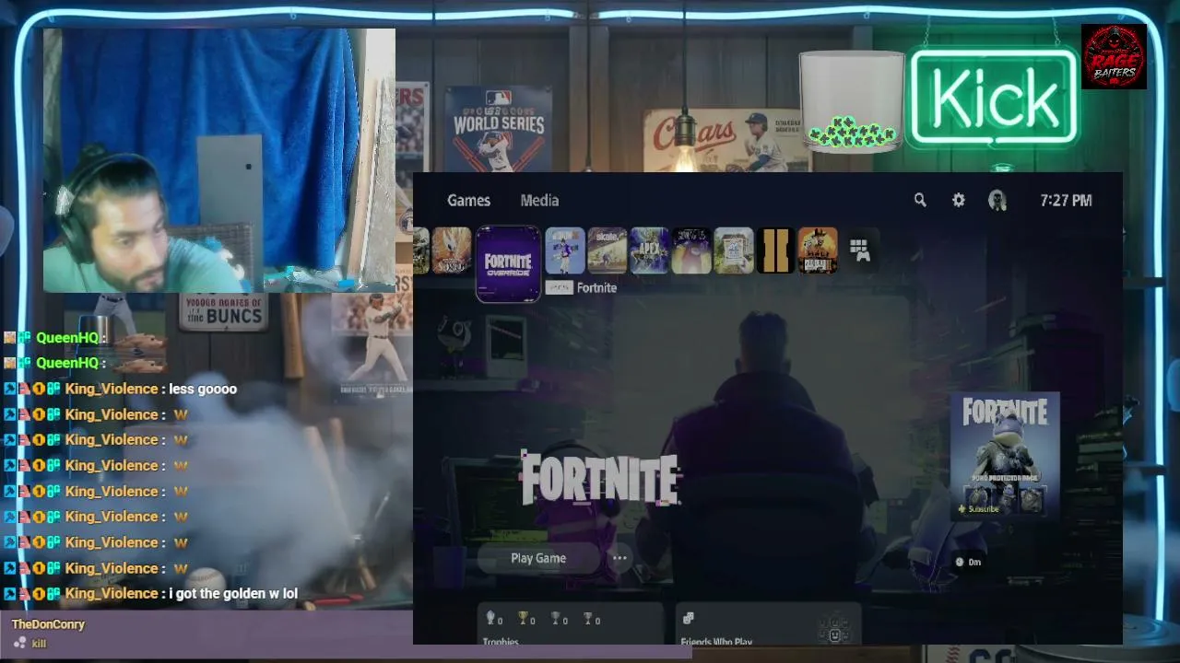This screenshot has height=663, width=1180.
Task: Select the skate. game tile
Action: click(608, 250)
